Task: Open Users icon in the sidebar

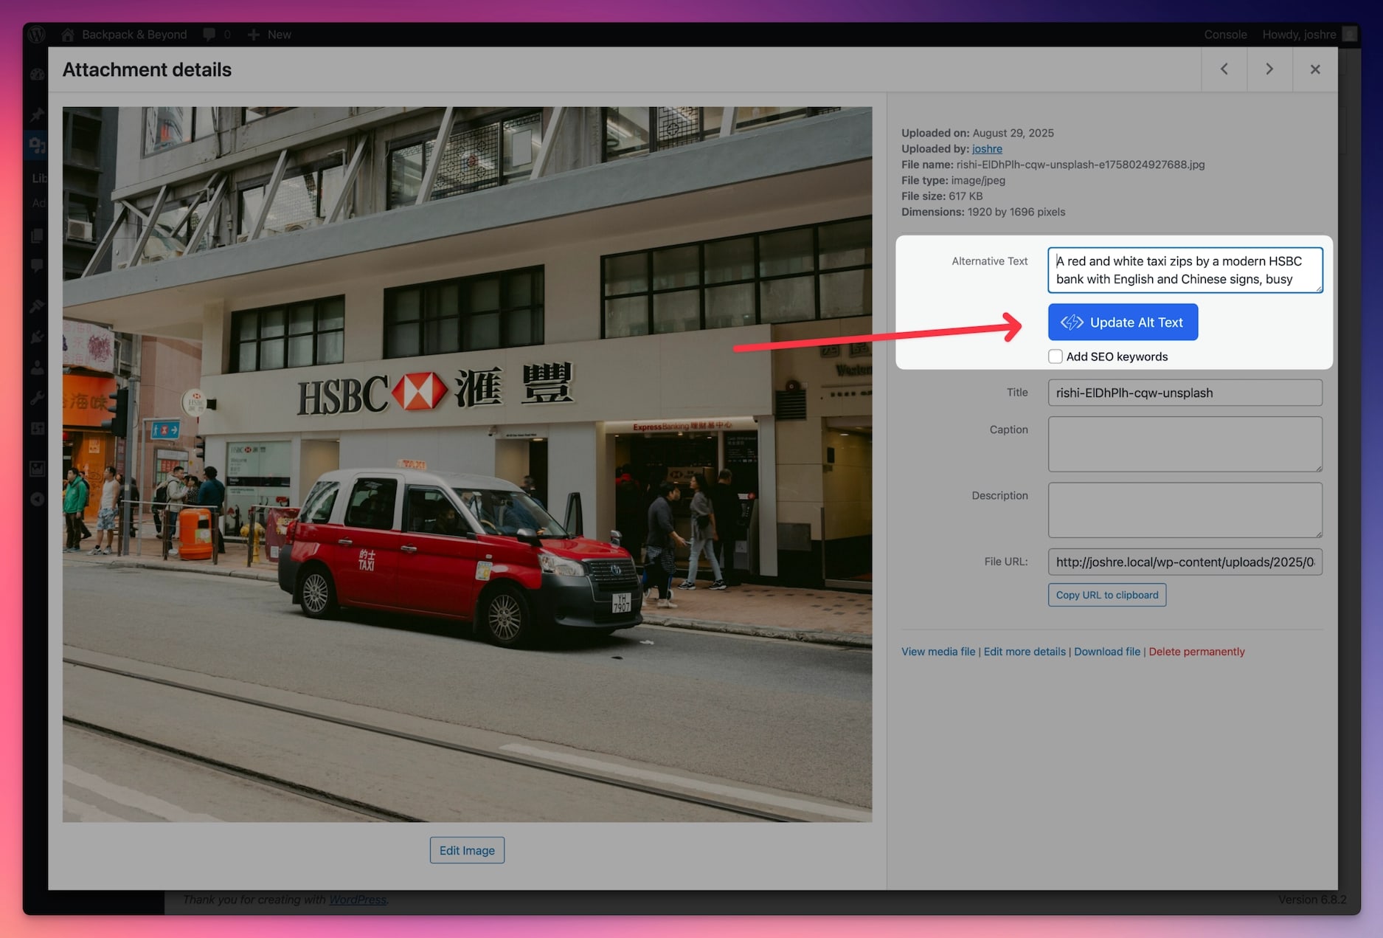Action: coord(37,368)
